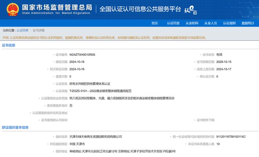Open 认证规则 navigation item

point(229,23)
